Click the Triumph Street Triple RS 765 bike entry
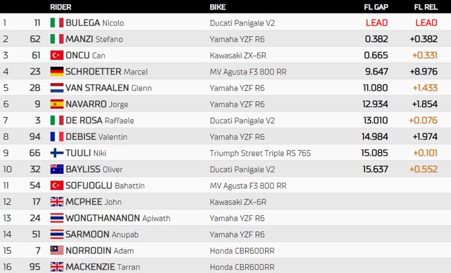Screen dimensions: 451x273 (260, 153)
